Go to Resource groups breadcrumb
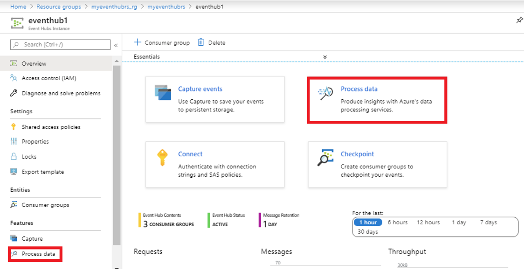524x270 pixels. (x=59, y=7)
